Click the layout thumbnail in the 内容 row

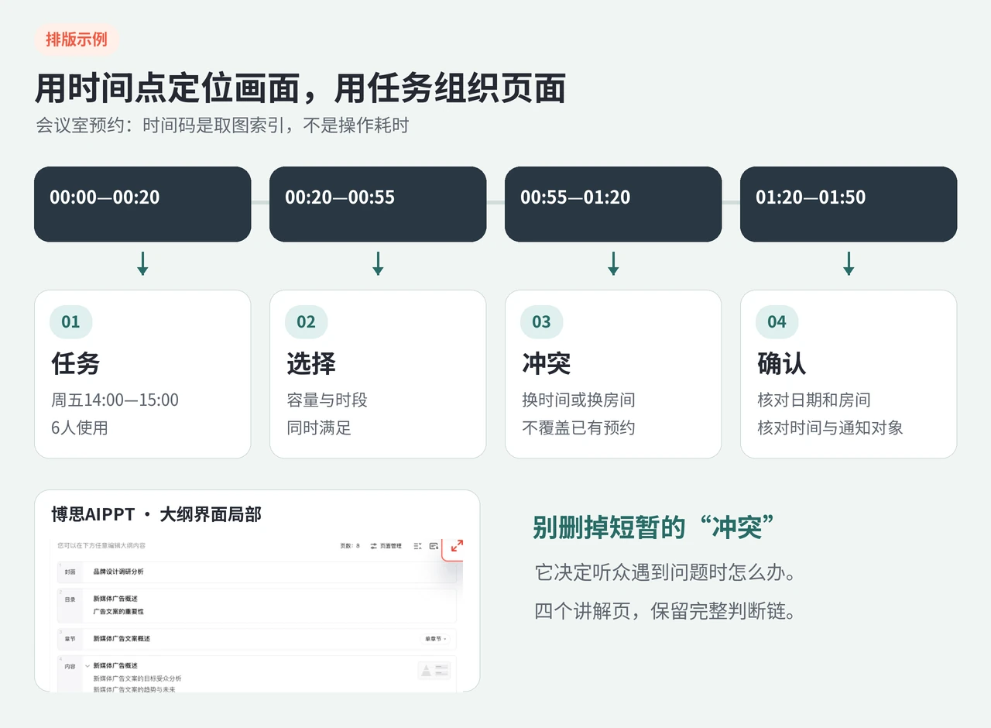point(434,671)
